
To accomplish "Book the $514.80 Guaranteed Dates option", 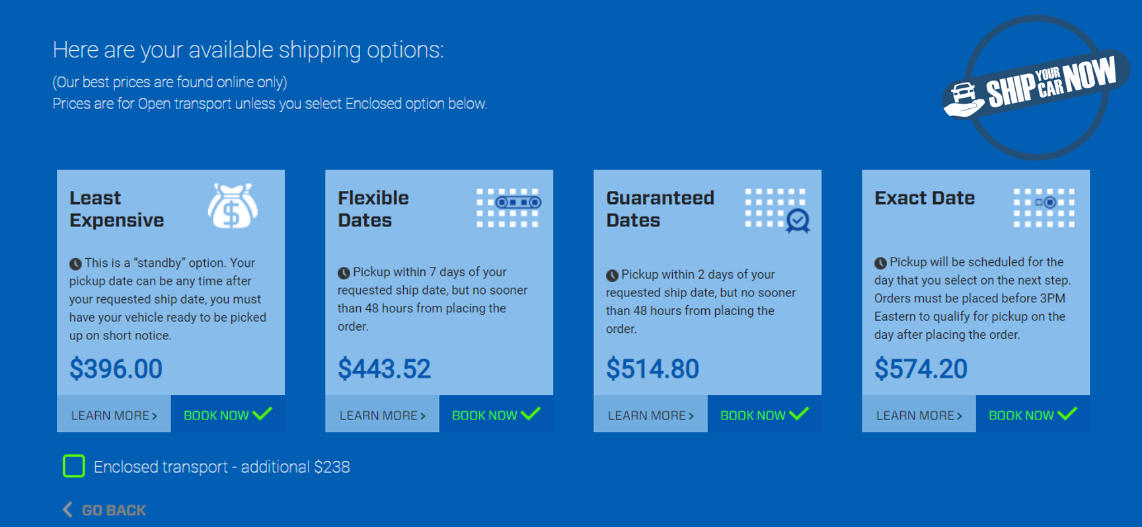I will coord(765,414).
